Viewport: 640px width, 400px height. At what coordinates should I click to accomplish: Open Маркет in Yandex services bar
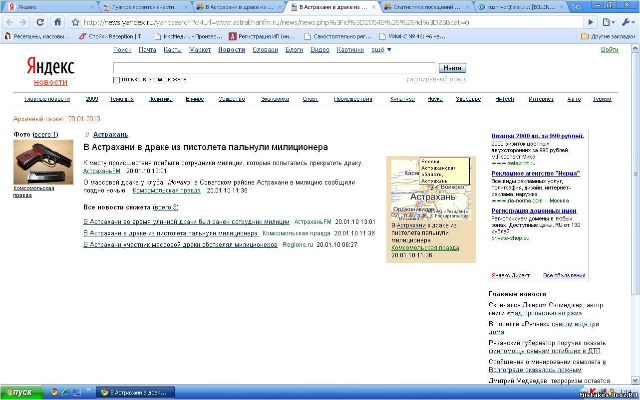pyautogui.click(x=200, y=49)
